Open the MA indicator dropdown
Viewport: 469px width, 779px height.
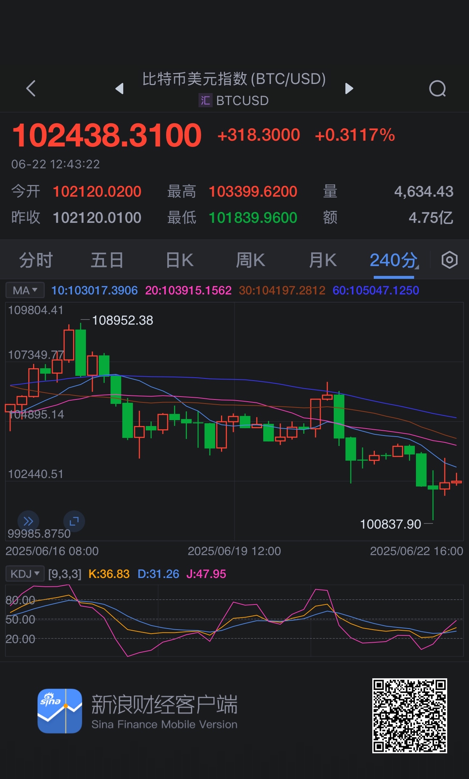click(x=25, y=290)
